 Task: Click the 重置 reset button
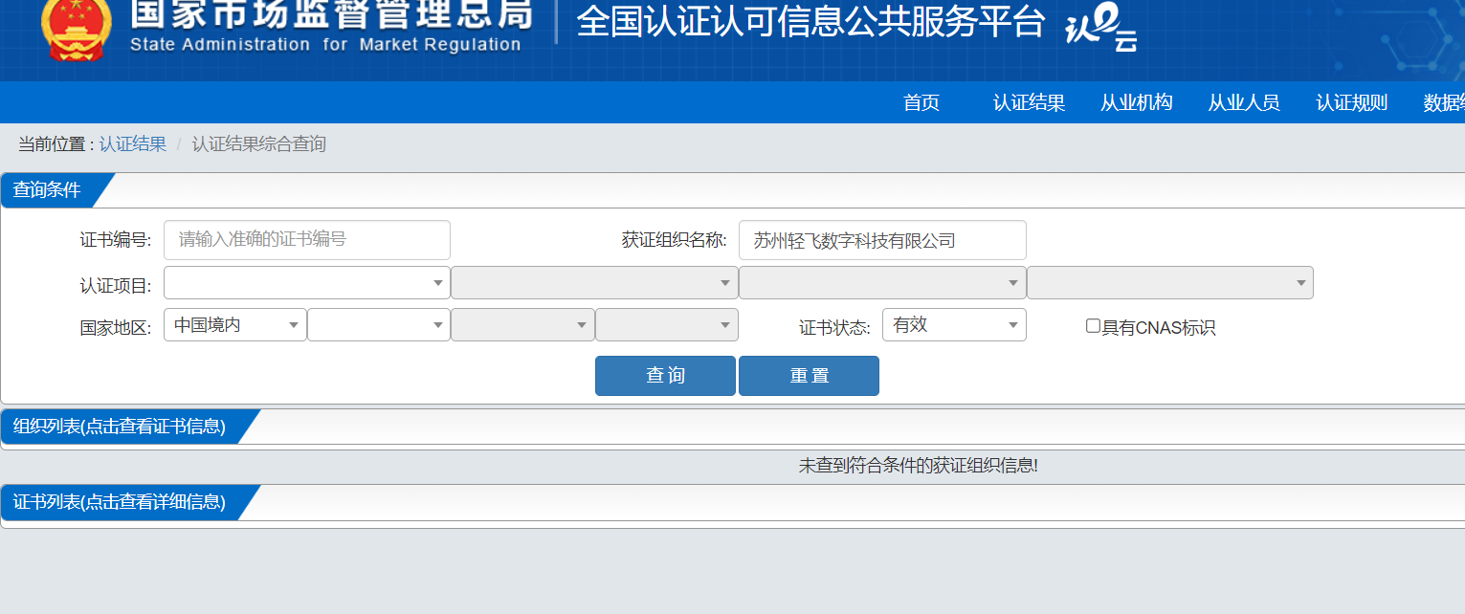(x=809, y=376)
